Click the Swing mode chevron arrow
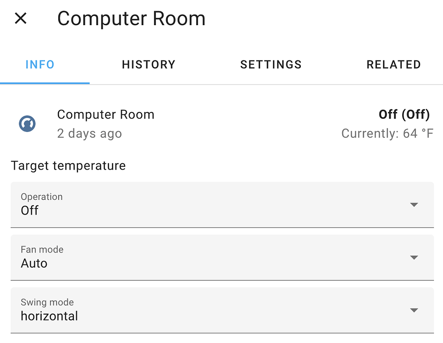Viewport: 443px width, 343px height. [414, 310]
